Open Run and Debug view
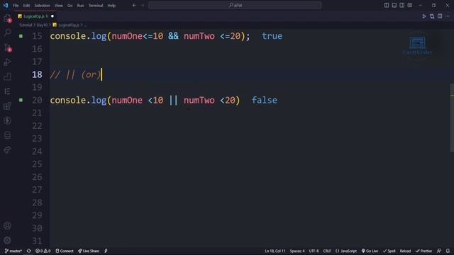454x255 pixels. coord(8,62)
